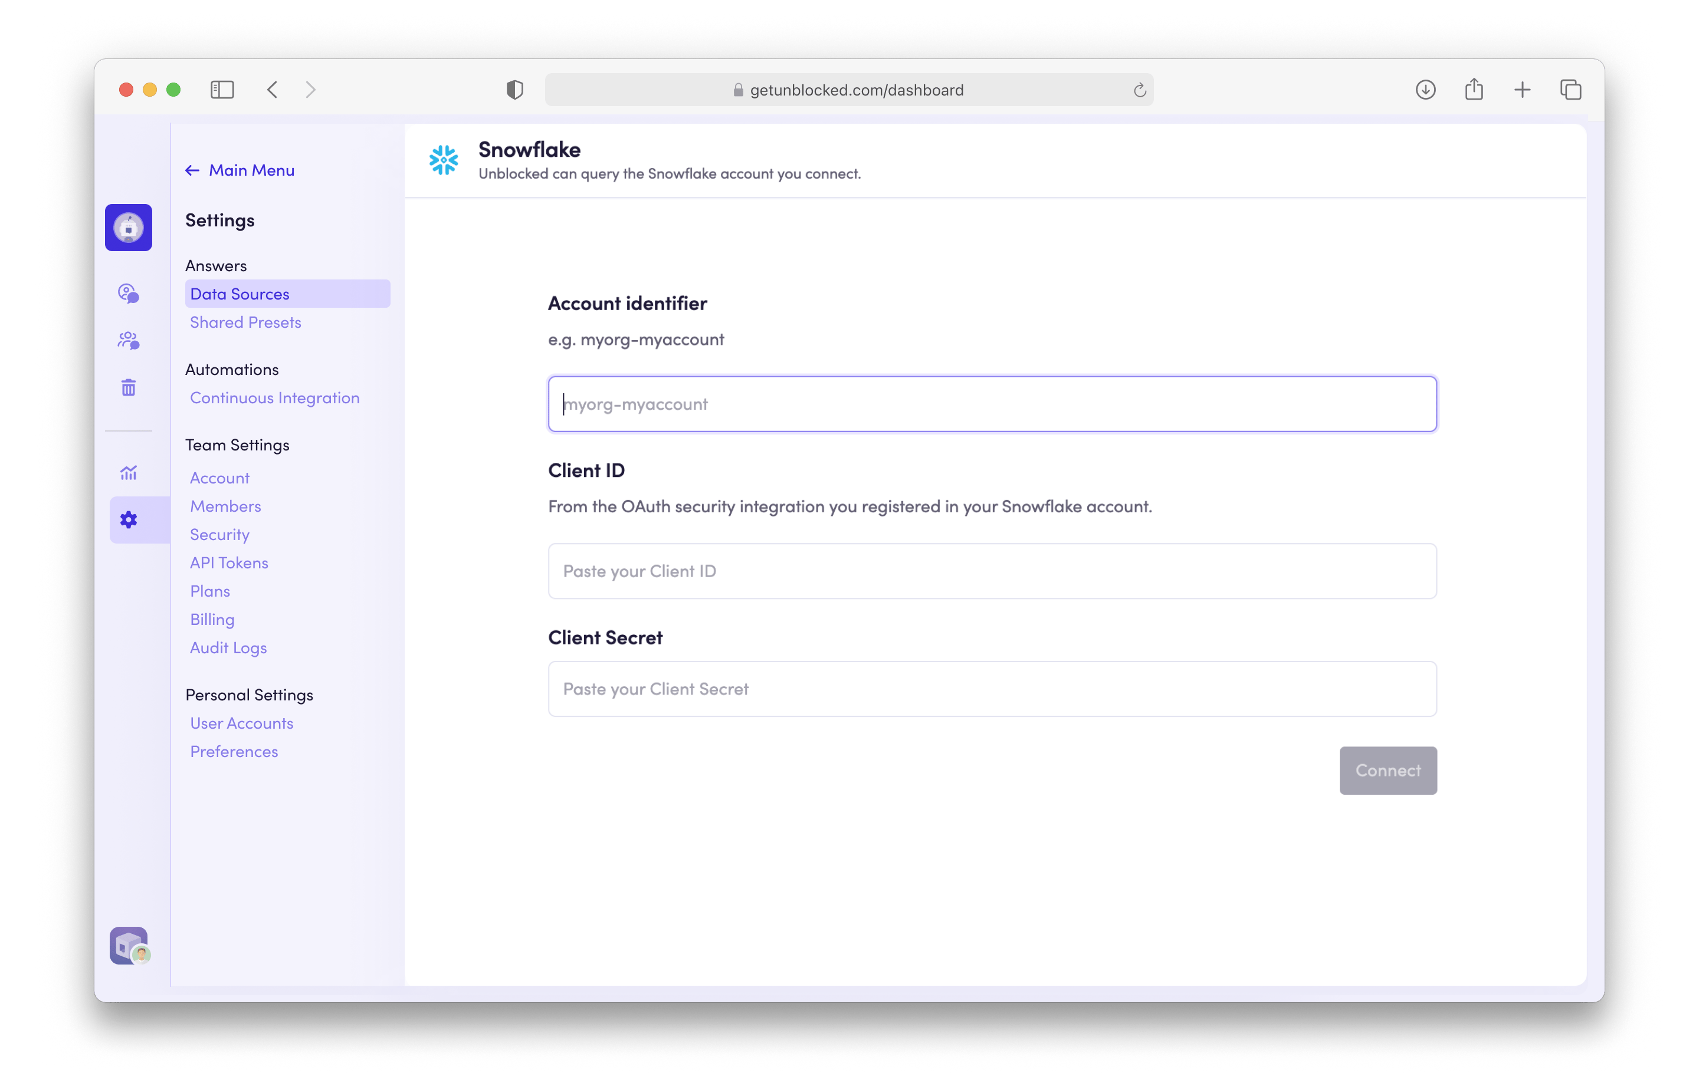The image size is (1699, 1073).
Task: Open Audit Logs page
Action: tap(228, 647)
